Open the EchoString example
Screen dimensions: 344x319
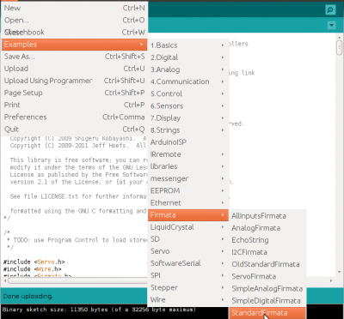click(x=267, y=240)
